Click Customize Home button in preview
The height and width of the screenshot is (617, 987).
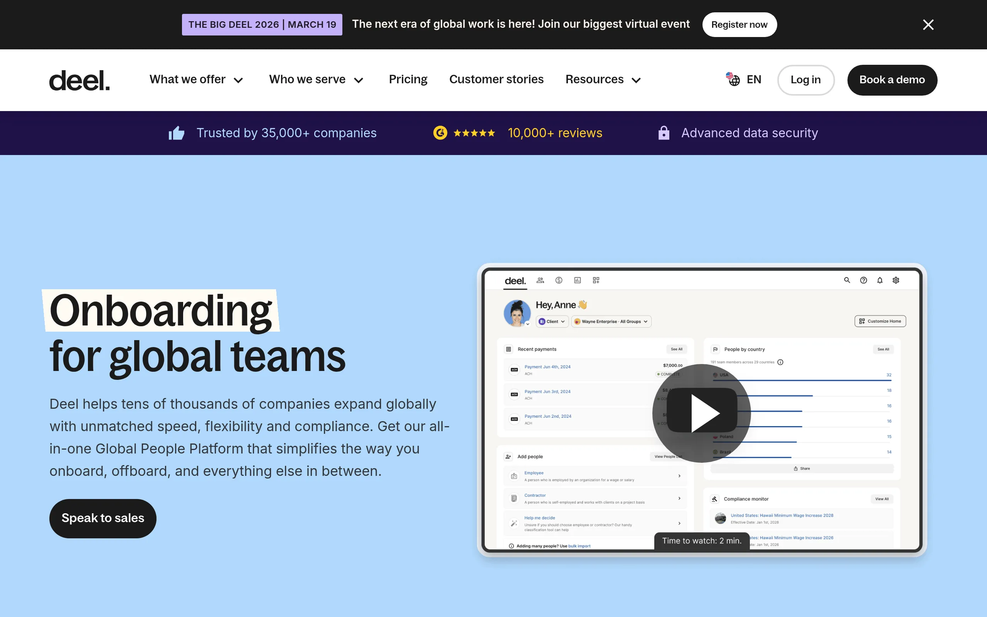click(x=880, y=321)
